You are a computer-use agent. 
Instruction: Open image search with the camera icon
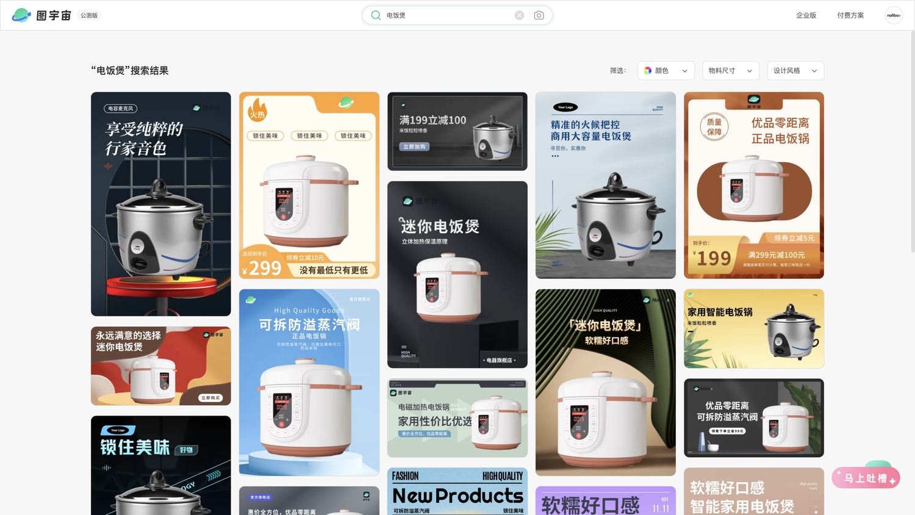539,15
